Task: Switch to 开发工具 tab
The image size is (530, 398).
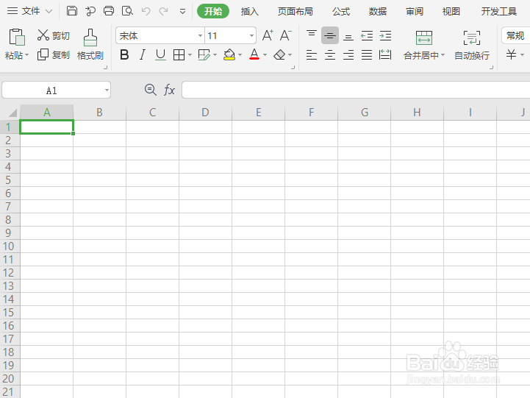Action: [x=499, y=12]
